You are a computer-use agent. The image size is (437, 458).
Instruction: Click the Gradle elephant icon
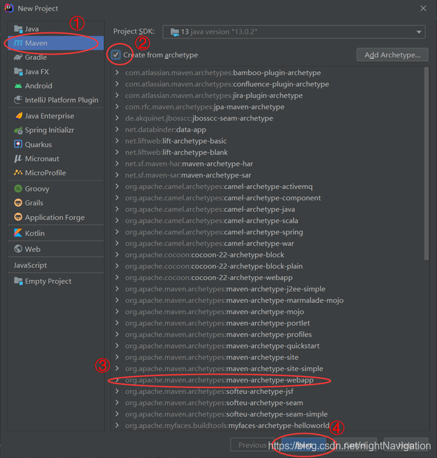[18, 57]
